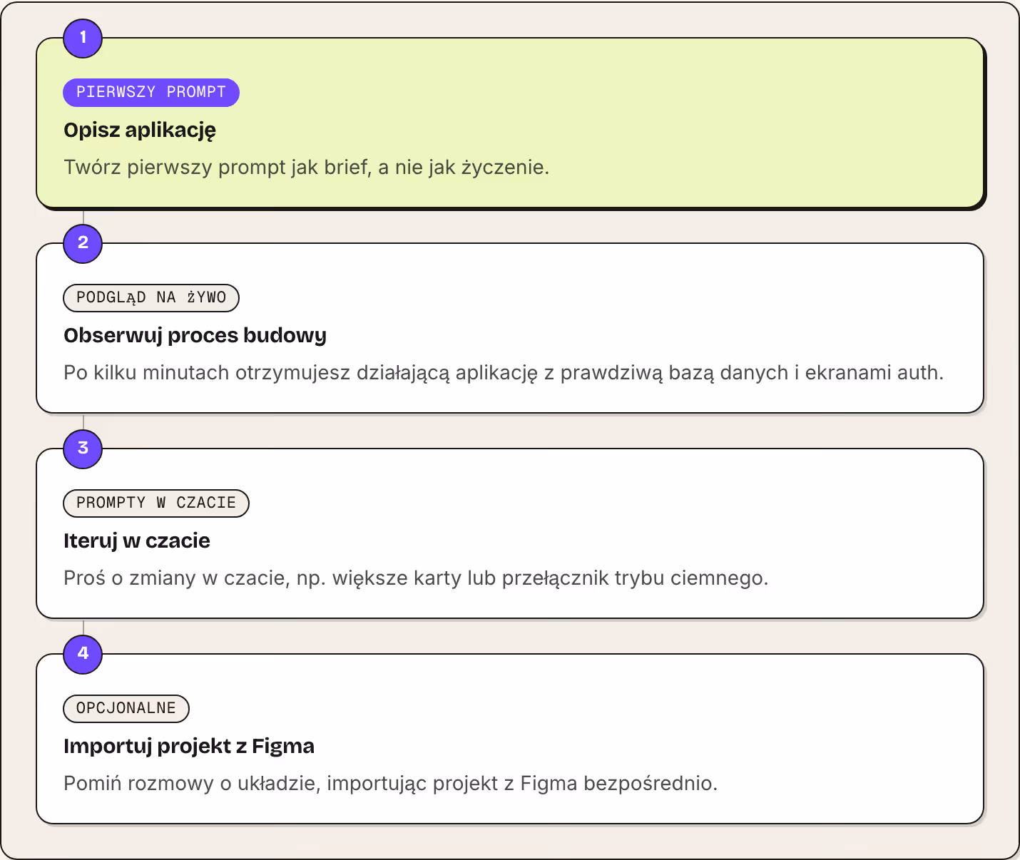Click the OPCJONALNE tag

click(126, 709)
